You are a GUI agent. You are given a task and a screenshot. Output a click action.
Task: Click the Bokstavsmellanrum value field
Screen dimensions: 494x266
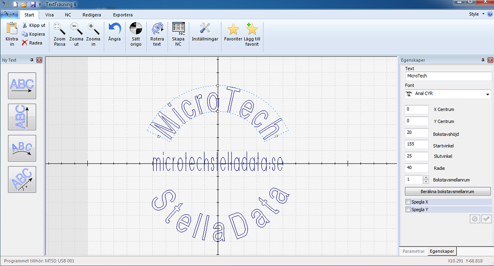(x=414, y=180)
